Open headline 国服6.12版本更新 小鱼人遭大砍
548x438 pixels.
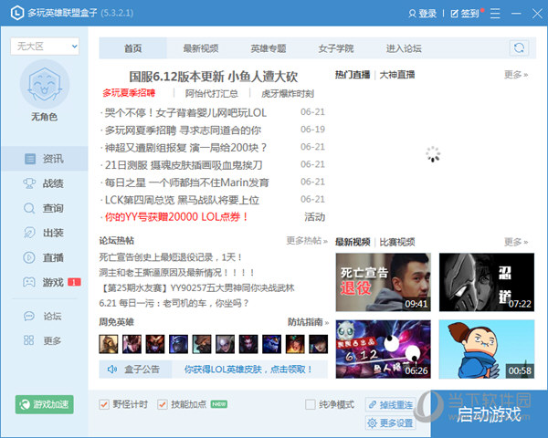[x=213, y=77]
